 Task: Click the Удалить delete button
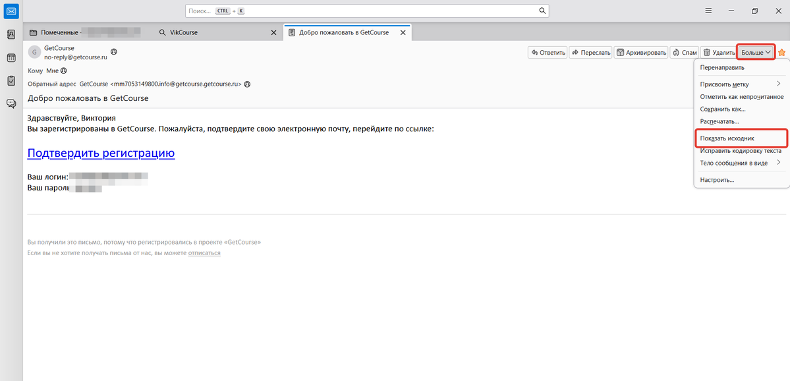[719, 53]
